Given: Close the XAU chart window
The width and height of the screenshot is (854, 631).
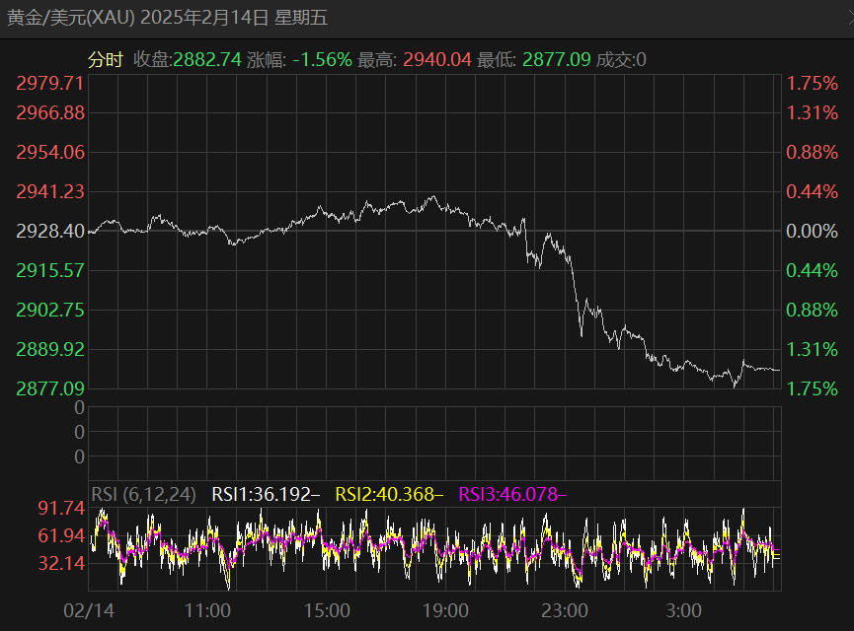Looking at the screenshot, I should [850, 18].
